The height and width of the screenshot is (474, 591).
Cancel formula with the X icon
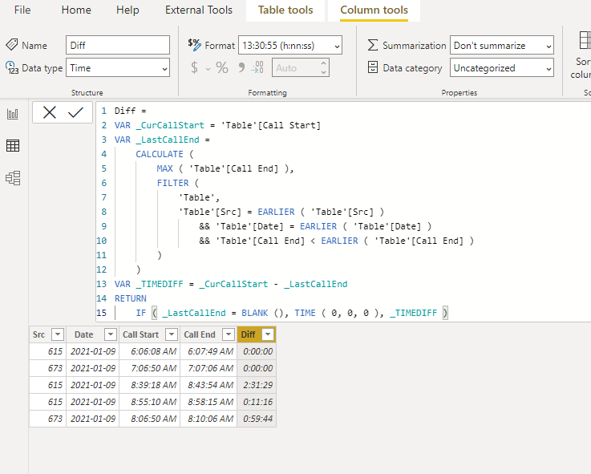tap(50, 112)
